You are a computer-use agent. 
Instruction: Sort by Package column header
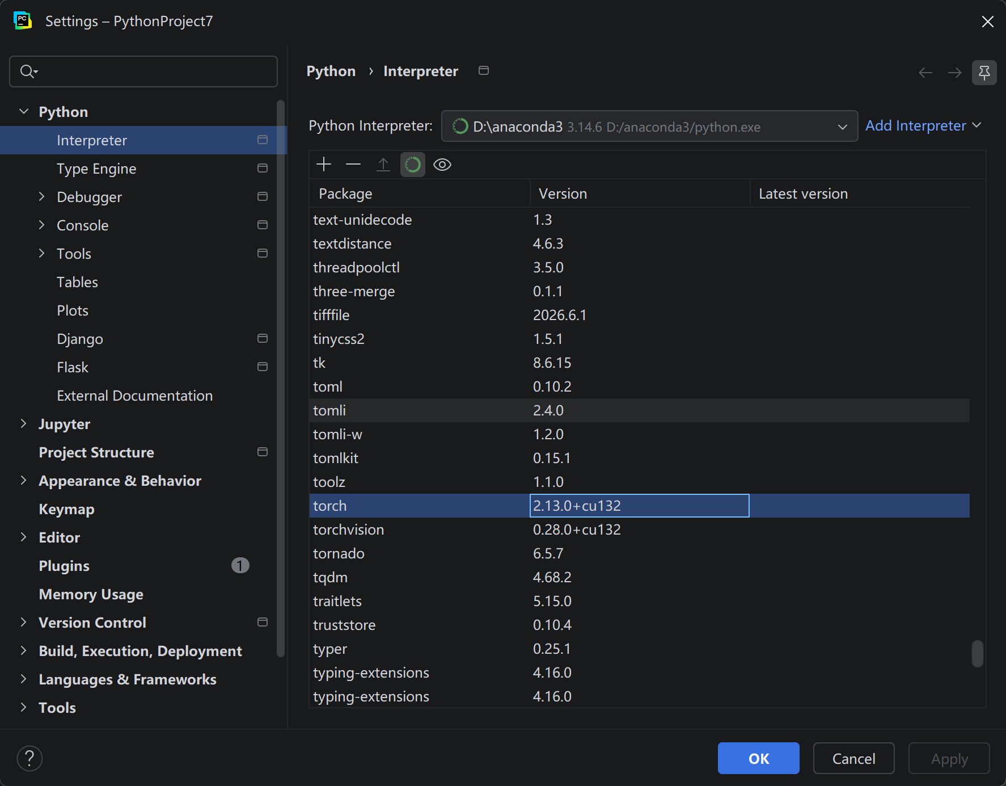coord(420,194)
